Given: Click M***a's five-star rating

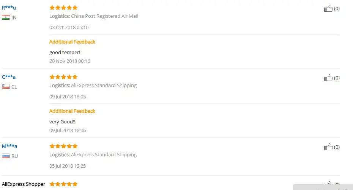Looking at the screenshot, I should point(63,146).
